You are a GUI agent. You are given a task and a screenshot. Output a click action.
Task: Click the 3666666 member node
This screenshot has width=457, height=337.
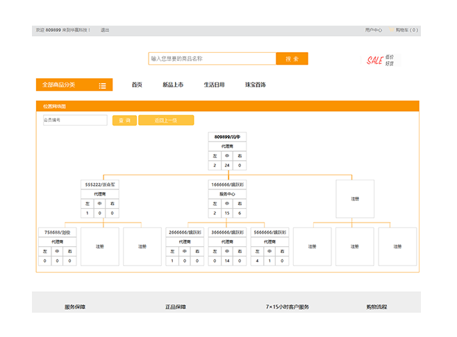[227, 232]
